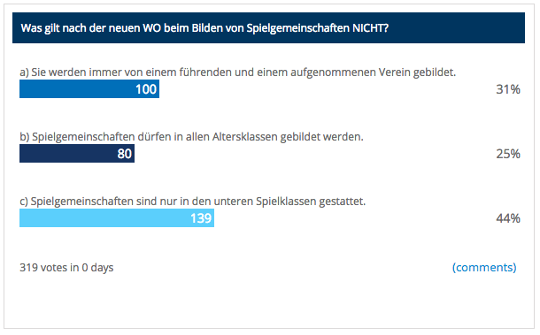Click the word NICHT in the header
Screen dimensions: 540x335
pos(370,28)
